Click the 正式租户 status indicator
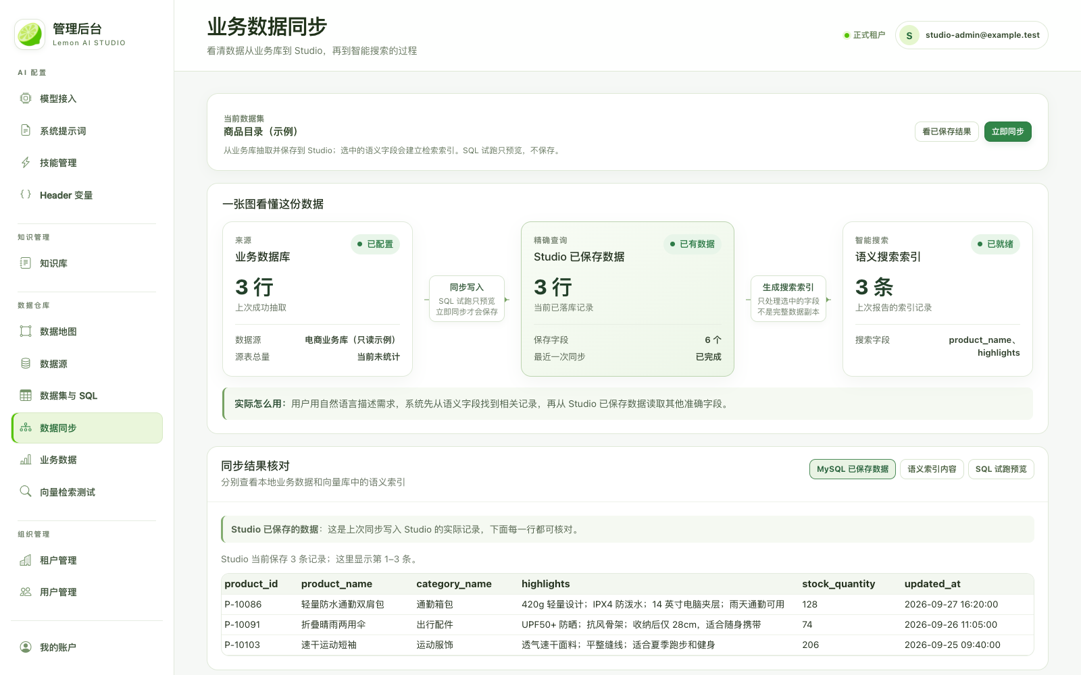Screen dimensions: 1081x675 click(x=864, y=35)
